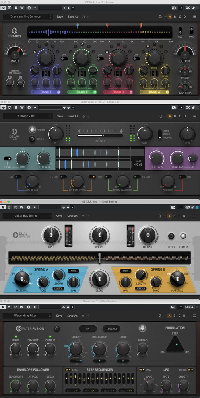The width and height of the screenshot is (200, 398).
Task: Open the Vintage Vibe preset dropdown
Action: click(x=27, y=116)
